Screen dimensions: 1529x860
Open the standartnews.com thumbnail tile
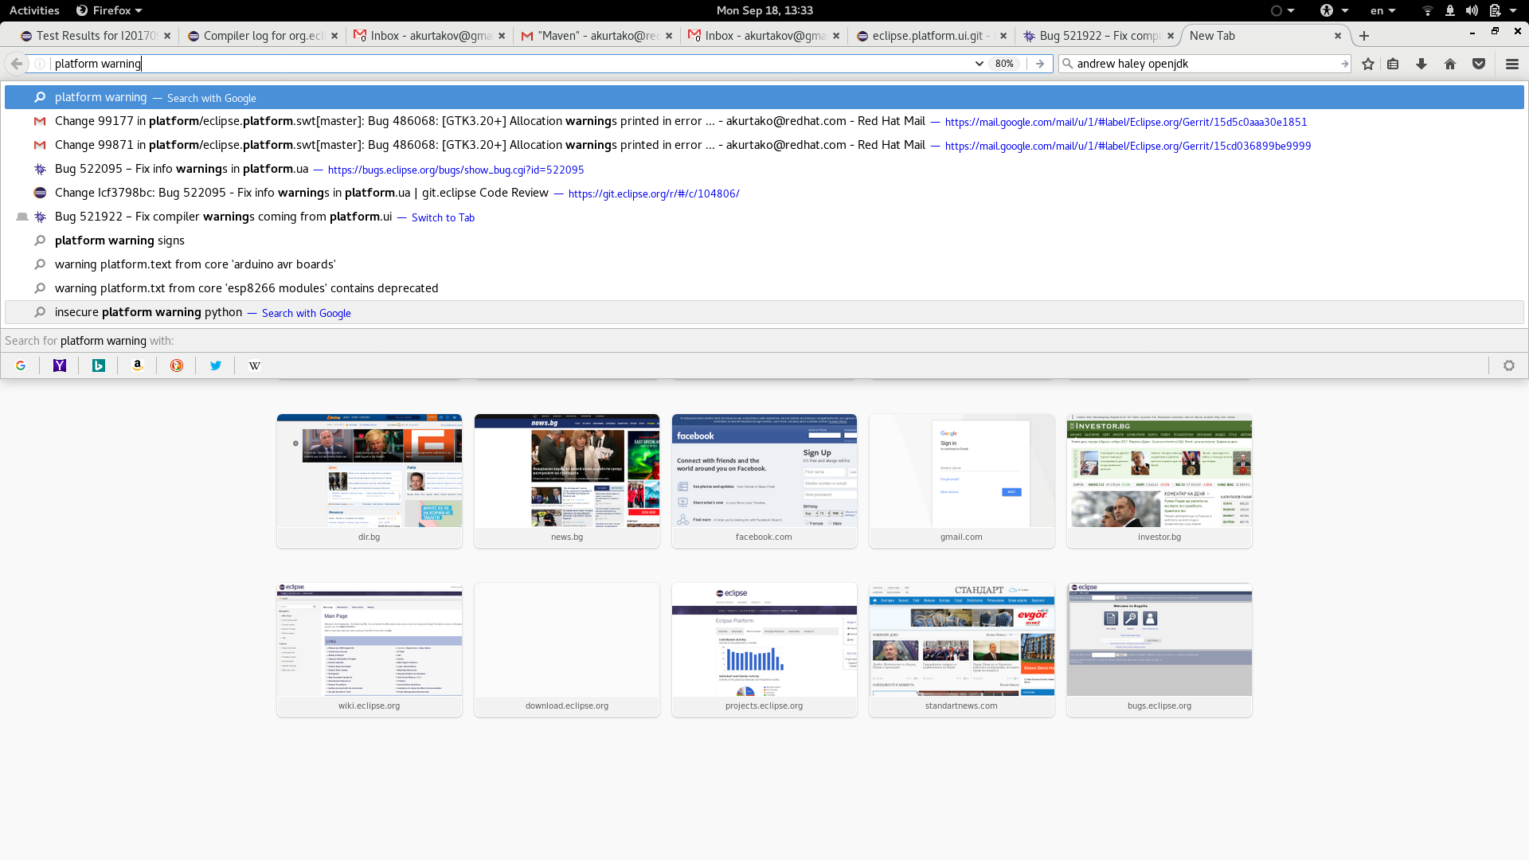pyautogui.click(x=962, y=650)
